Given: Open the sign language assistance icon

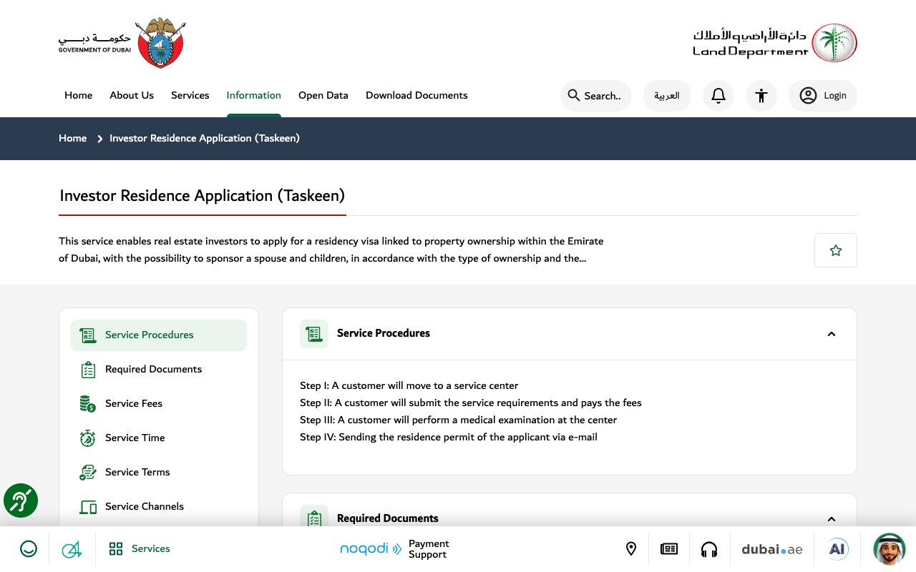Looking at the screenshot, I should tap(21, 500).
